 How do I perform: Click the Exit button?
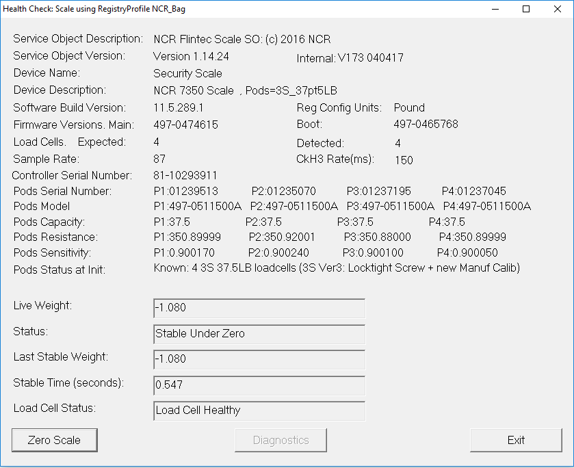click(516, 440)
